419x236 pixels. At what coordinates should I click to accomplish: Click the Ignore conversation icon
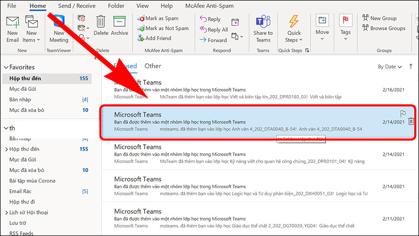tap(81, 18)
